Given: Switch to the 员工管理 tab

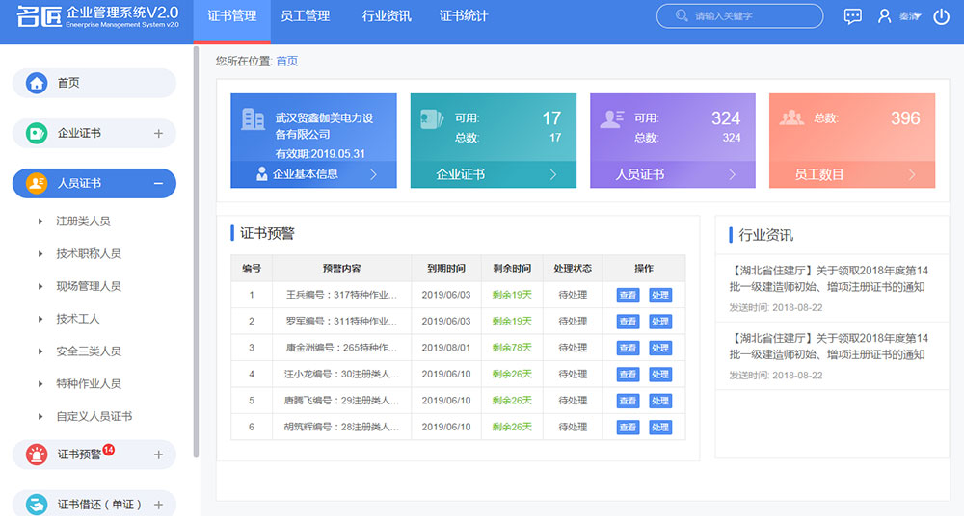Looking at the screenshot, I should tap(305, 16).
